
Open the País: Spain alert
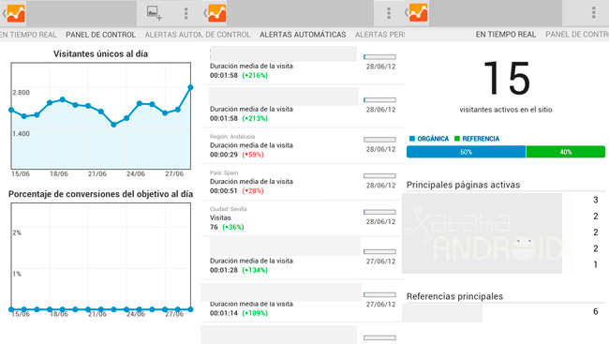click(x=303, y=182)
